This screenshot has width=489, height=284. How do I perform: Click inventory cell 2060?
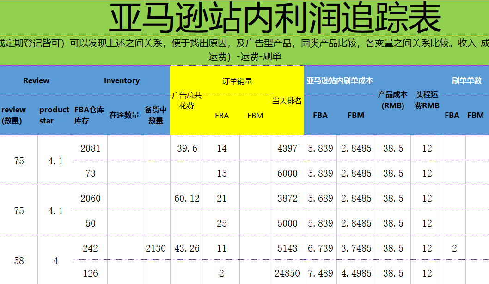[x=91, y=198]
